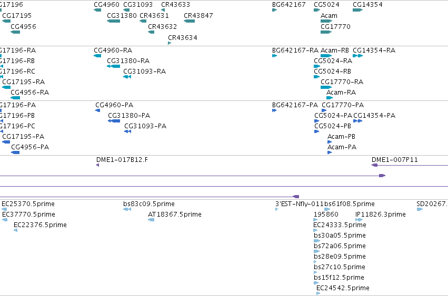The width and height of the screenshot is (448, 296).
Task: Open the IP11826.3prime EST label
Action: [380, 215]
